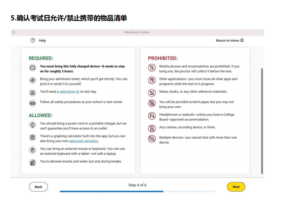Click the prohibited headphones icon
The image size is (285, 209).
point(152,116)
